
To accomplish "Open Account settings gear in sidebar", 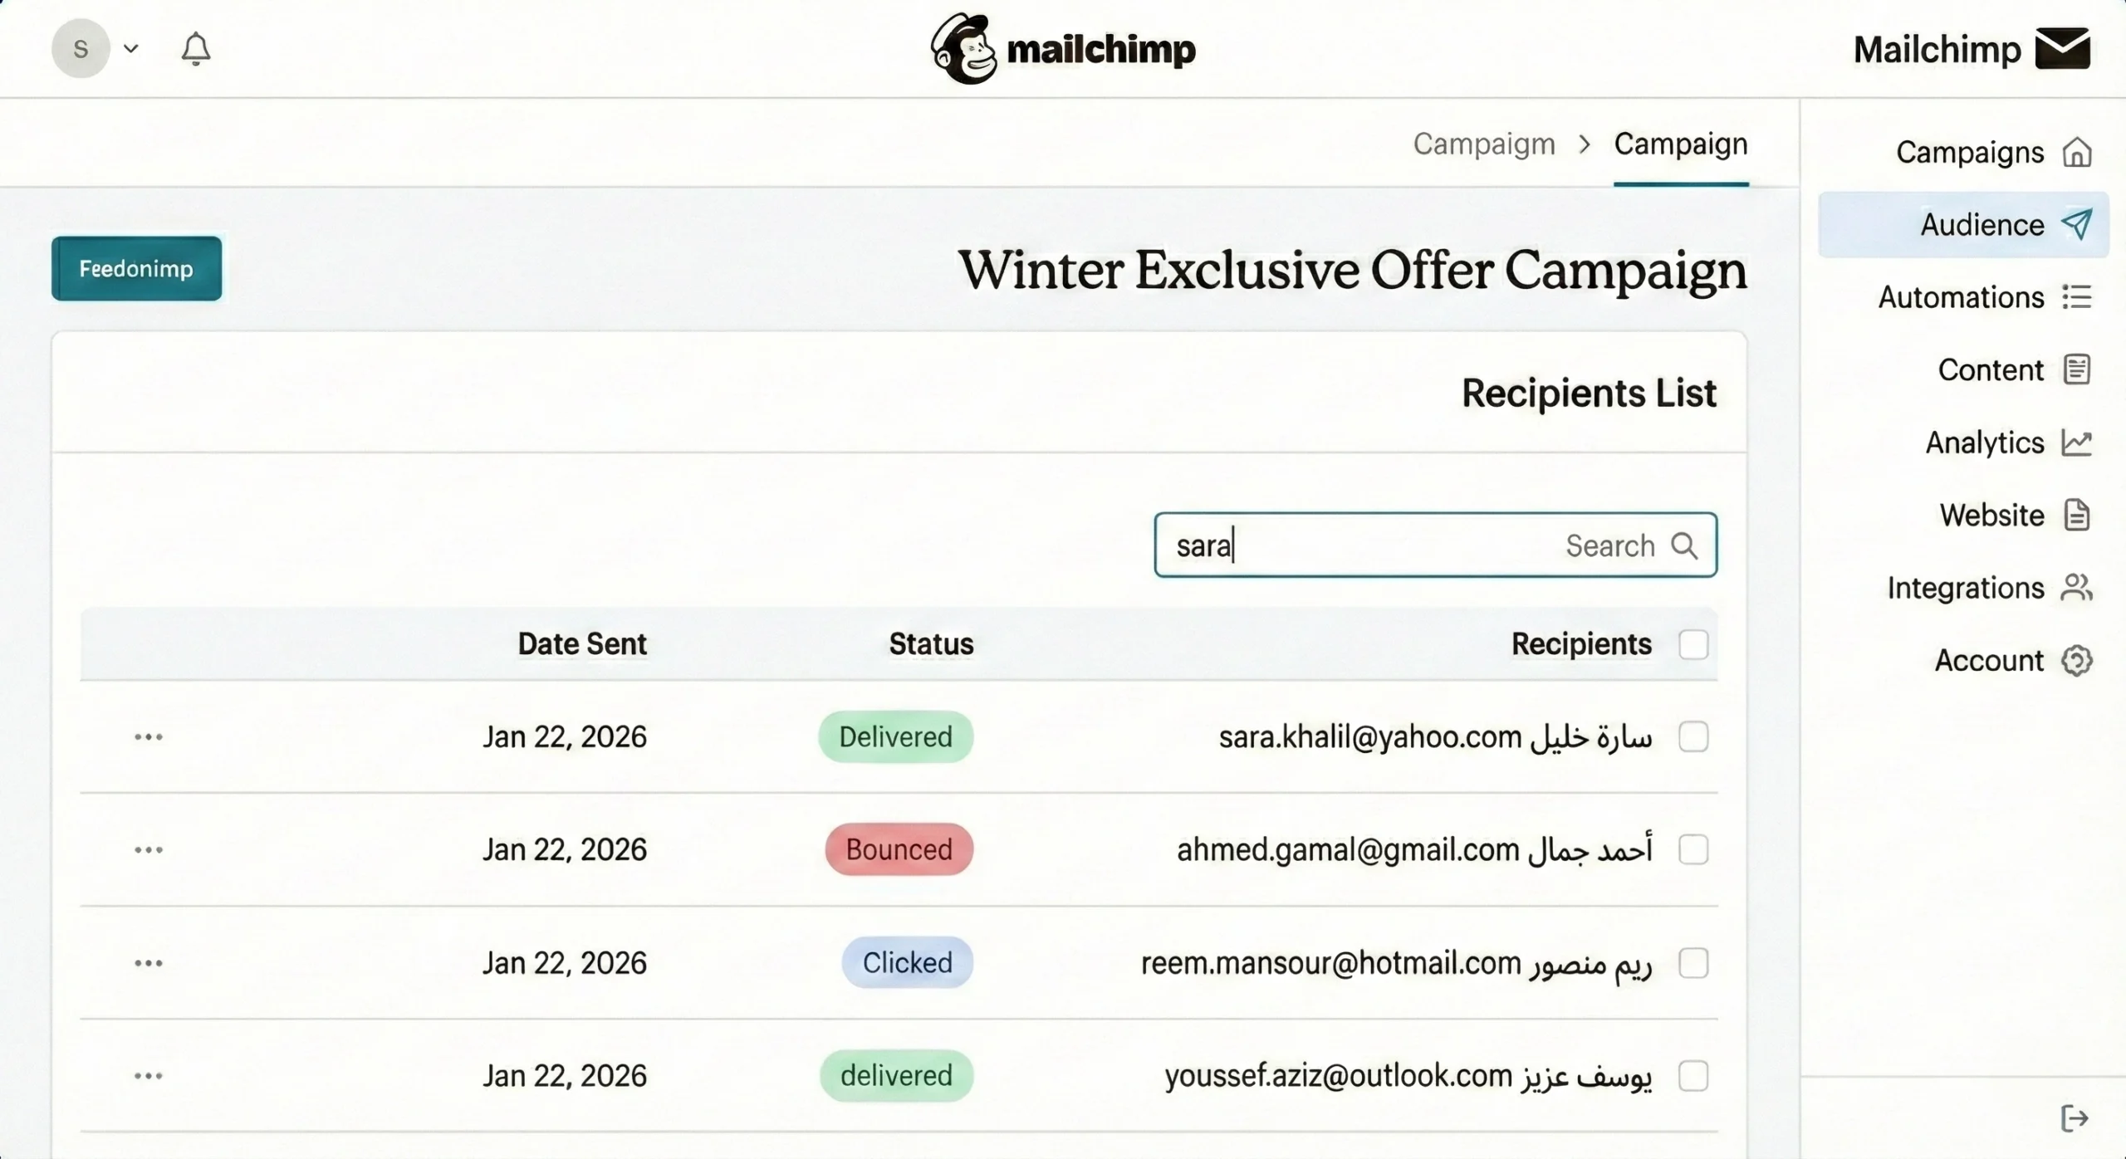I will (2076, 661).
